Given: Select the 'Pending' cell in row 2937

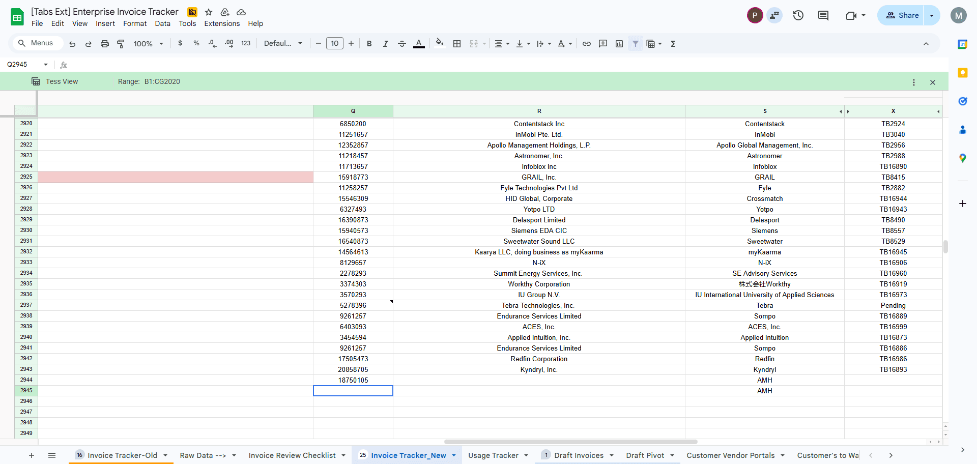Looking at the screenshot, I should pyautogui.click(x=893, y=305).
